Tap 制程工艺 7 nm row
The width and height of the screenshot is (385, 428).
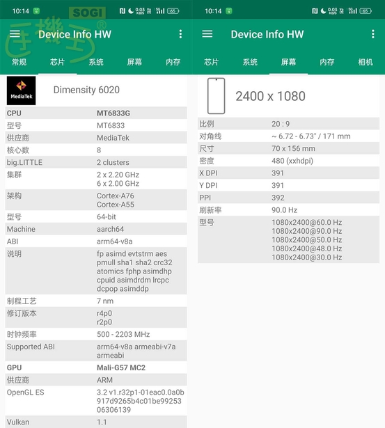click(x=96, y=301)
